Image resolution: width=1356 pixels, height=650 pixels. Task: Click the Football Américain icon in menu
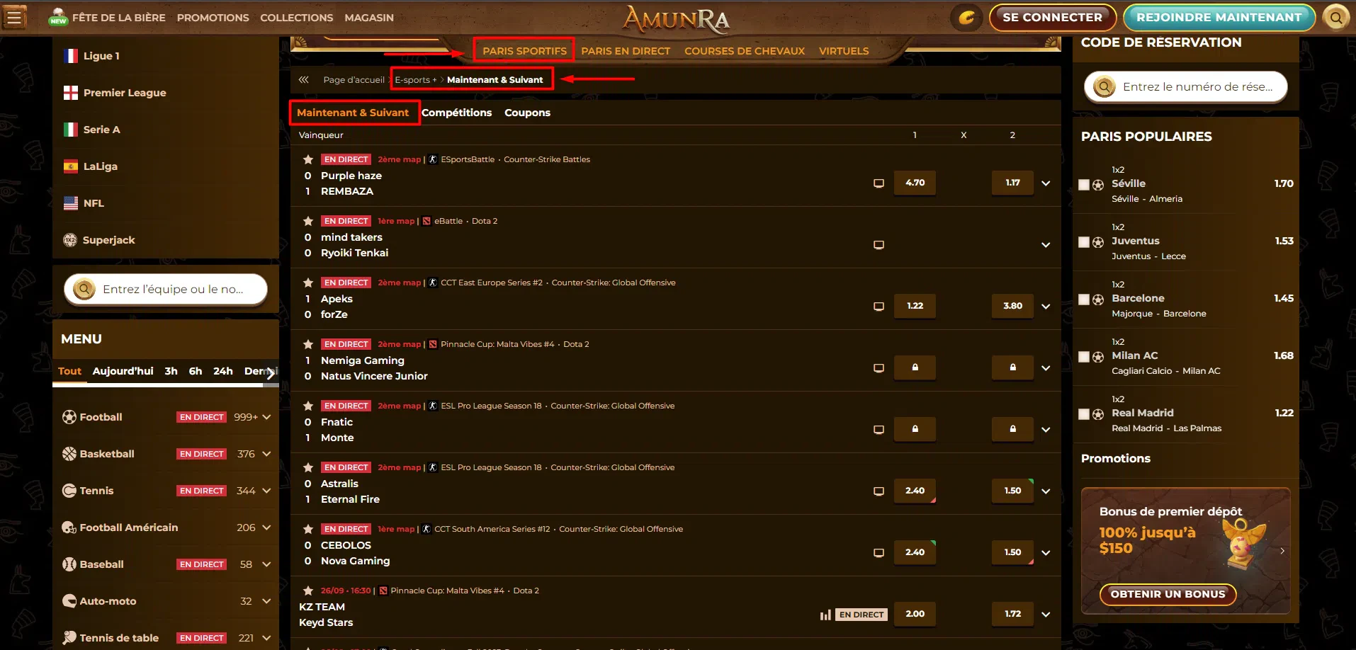click(x=69, y=528)
